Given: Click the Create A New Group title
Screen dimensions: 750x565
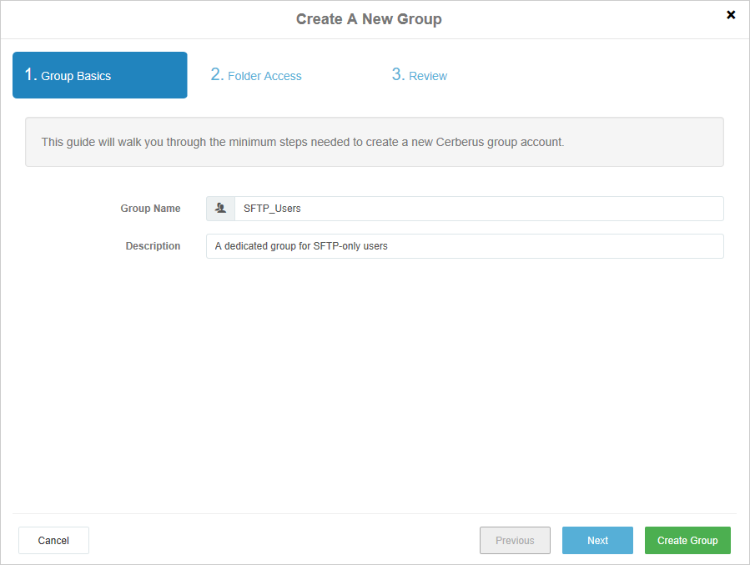Looking at the screenshot, I should tap(369, 19).
